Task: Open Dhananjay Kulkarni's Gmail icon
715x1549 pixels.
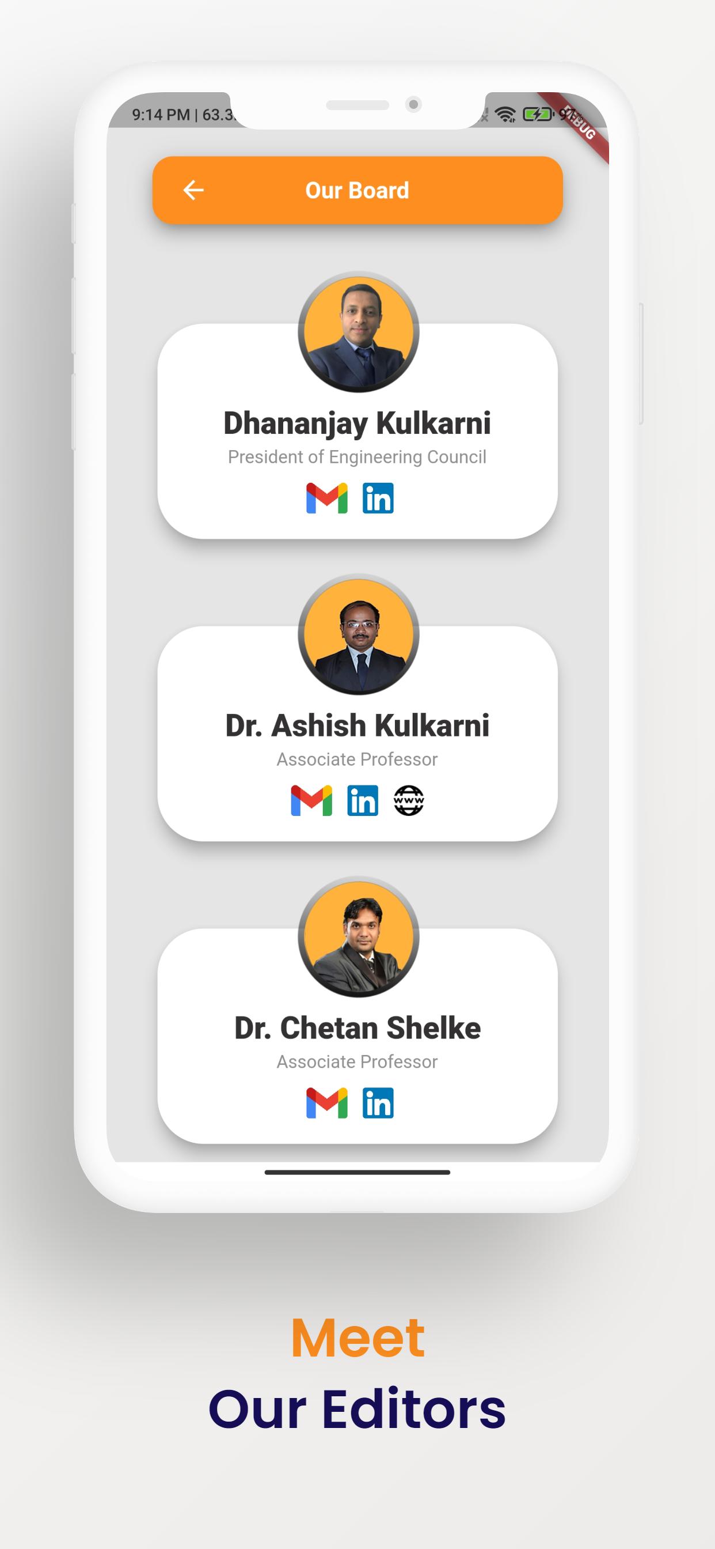Action: [327, 498]
